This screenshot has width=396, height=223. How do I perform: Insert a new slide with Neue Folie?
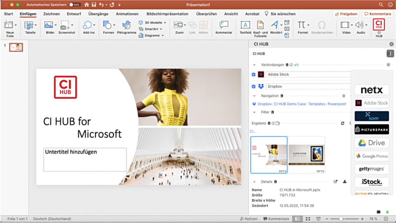coord(9,25)
